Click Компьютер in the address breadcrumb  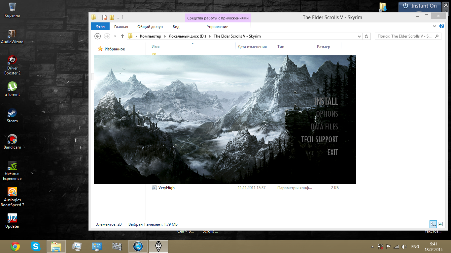point(151,36)
